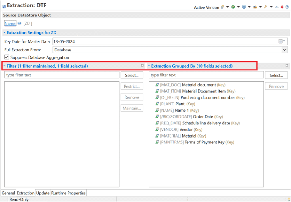
Task: Open the Active Version icon dropdown arrow
Action: tap(227, 7)
